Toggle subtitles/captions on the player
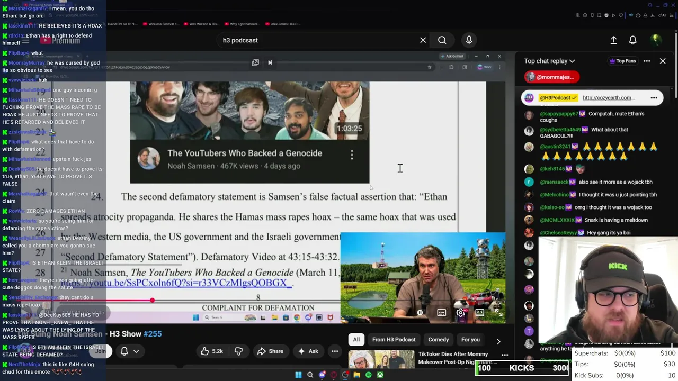This screenshot has width=678, height=381. coord(441,313)
